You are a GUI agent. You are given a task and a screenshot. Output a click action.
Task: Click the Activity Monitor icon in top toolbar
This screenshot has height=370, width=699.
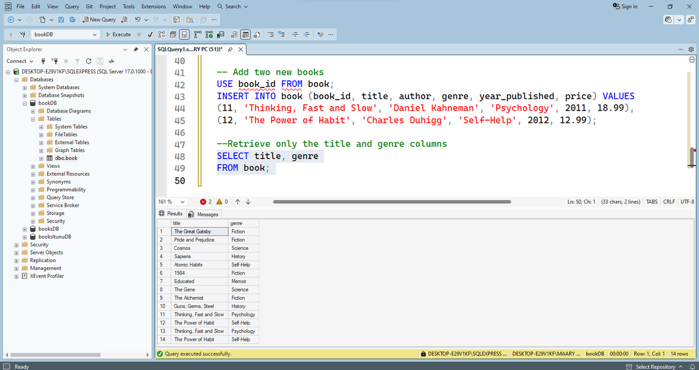pyautogui.click(x=176, y=20)
